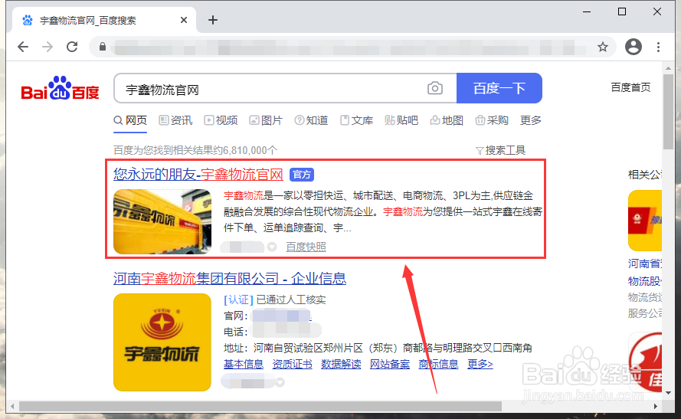Open a new tab with the plus icon
681x419 pixels.
[213, 20]
